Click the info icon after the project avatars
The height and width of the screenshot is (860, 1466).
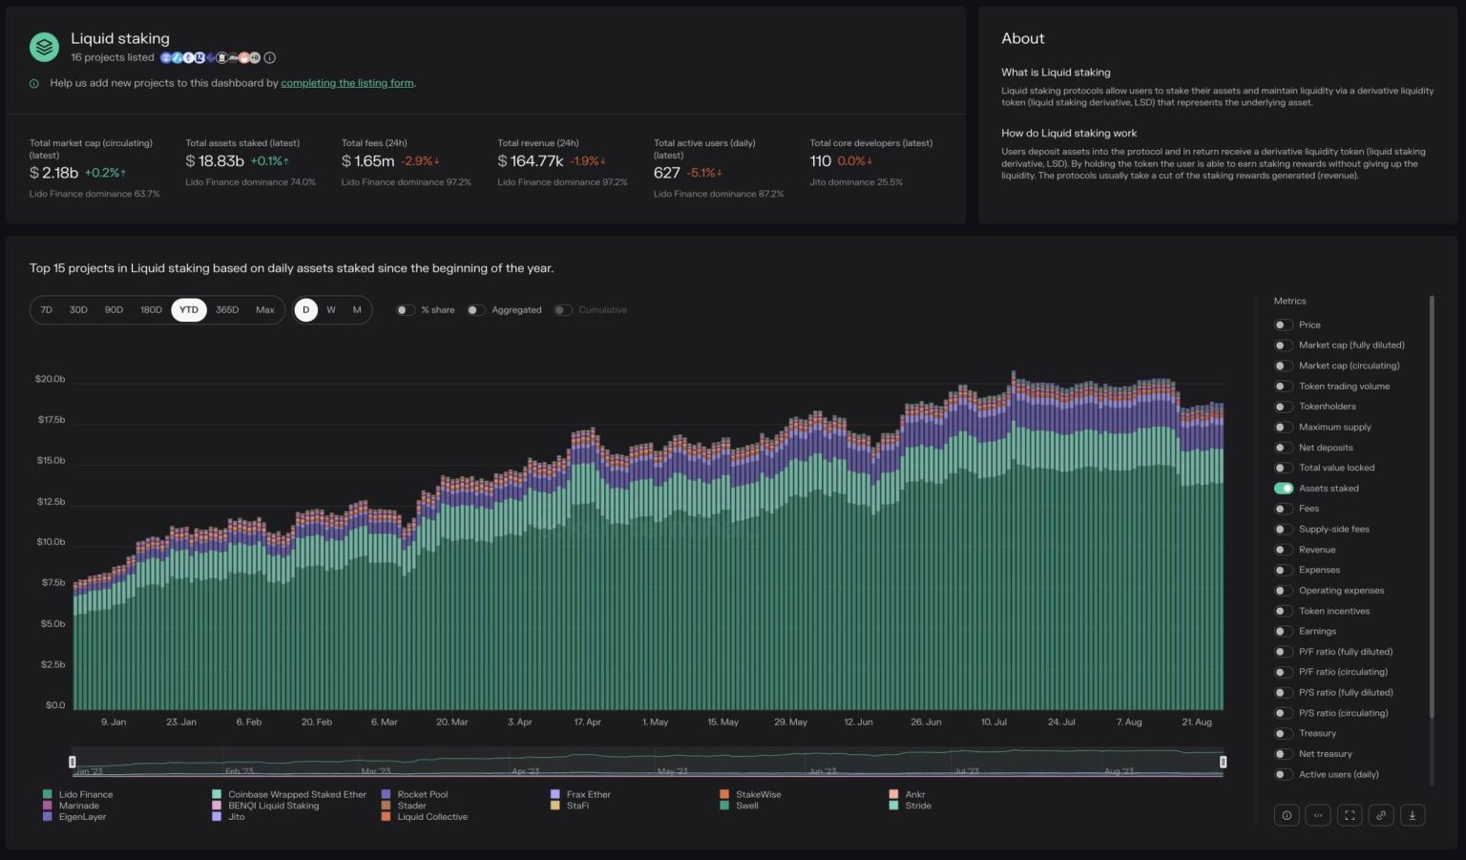coord(270,57)
